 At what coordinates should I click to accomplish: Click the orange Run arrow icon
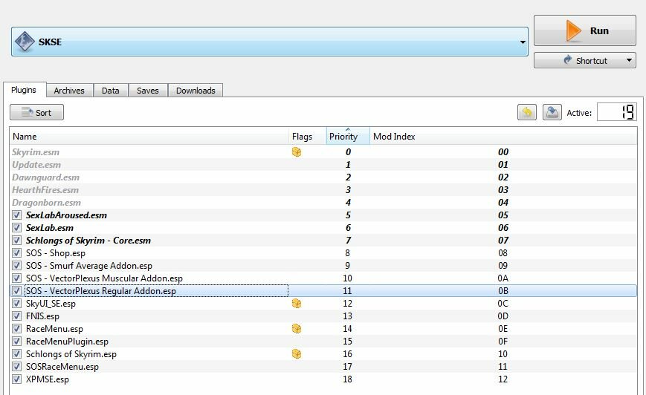573,31
